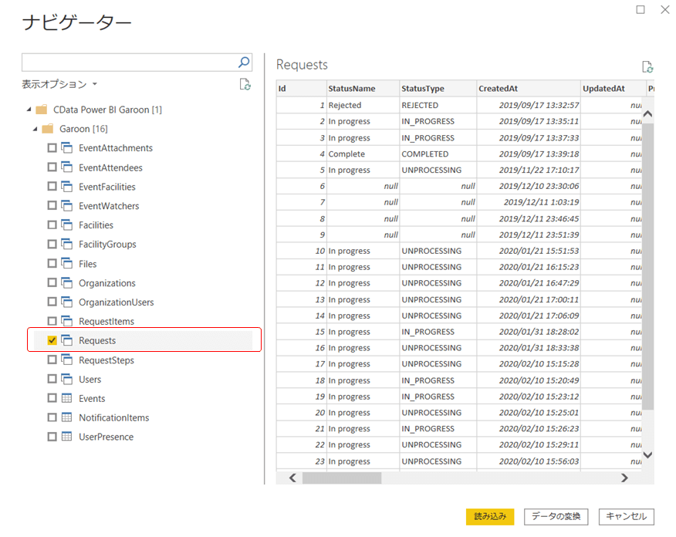Uncheck the Requests checkbox
This screenshot has width=676, height=537.
pyautogui.click(x=52, y=340)
